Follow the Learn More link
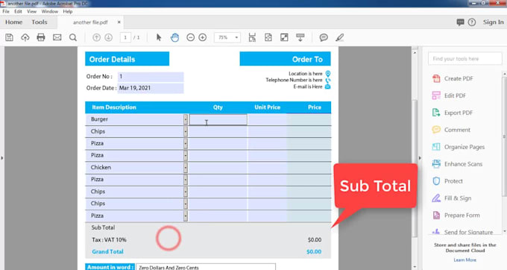 click(465, 260)
